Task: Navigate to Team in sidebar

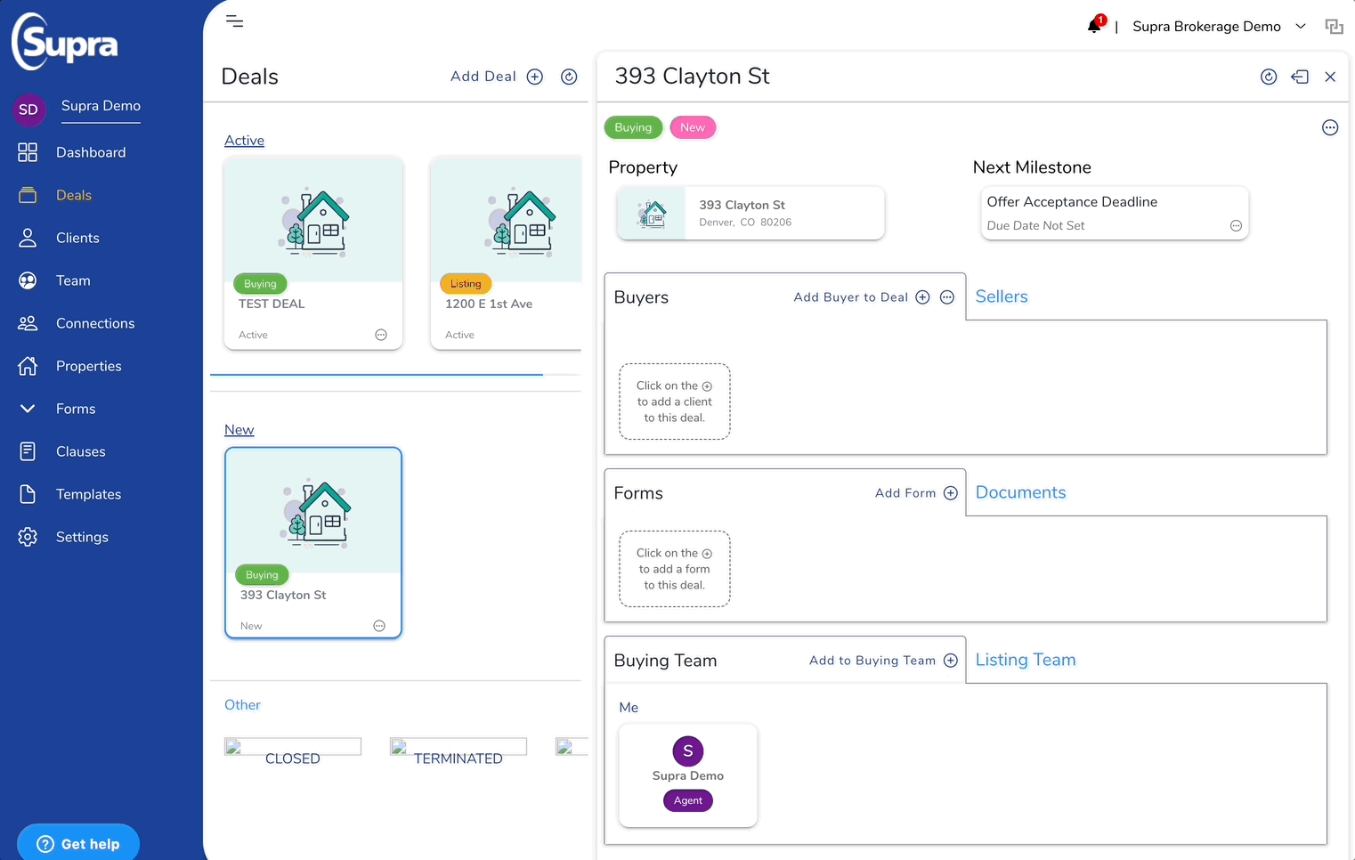Action: tap(73, 280)
